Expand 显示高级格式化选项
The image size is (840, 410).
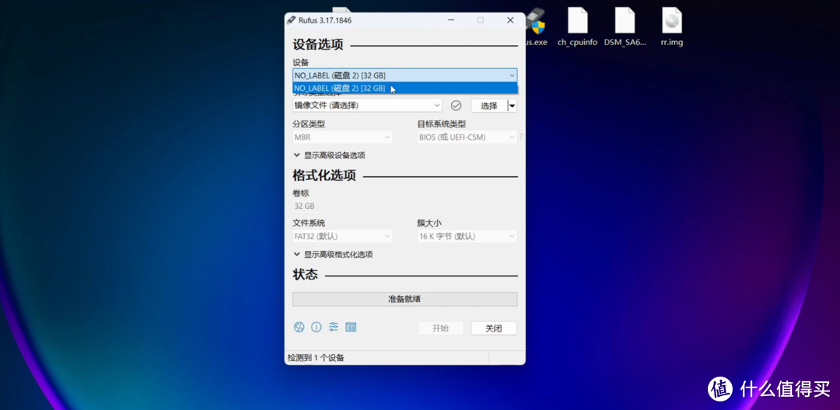(x=333, y=255)
